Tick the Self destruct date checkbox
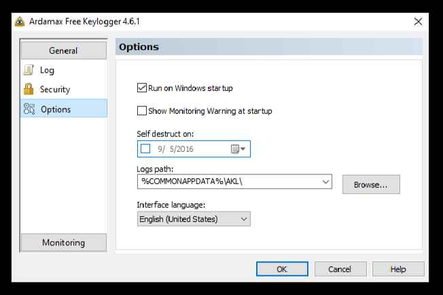 (x=145, y=149)
